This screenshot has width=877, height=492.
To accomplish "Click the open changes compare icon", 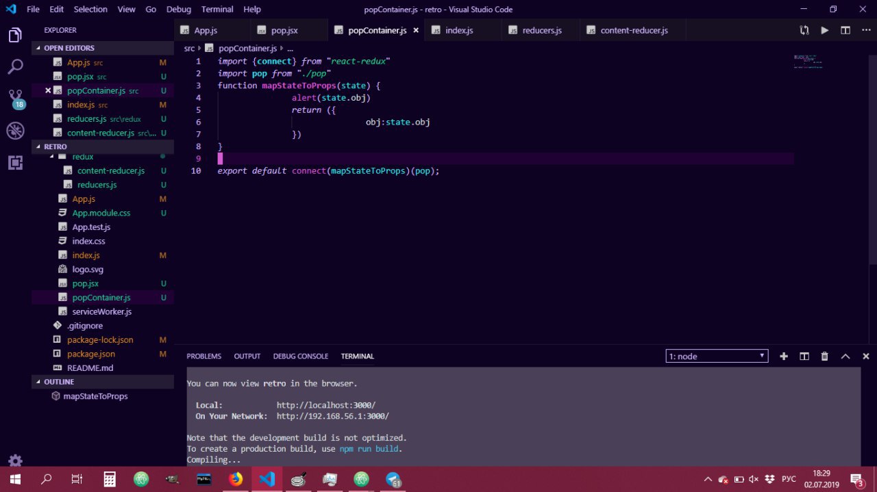I will click(804, 30).
